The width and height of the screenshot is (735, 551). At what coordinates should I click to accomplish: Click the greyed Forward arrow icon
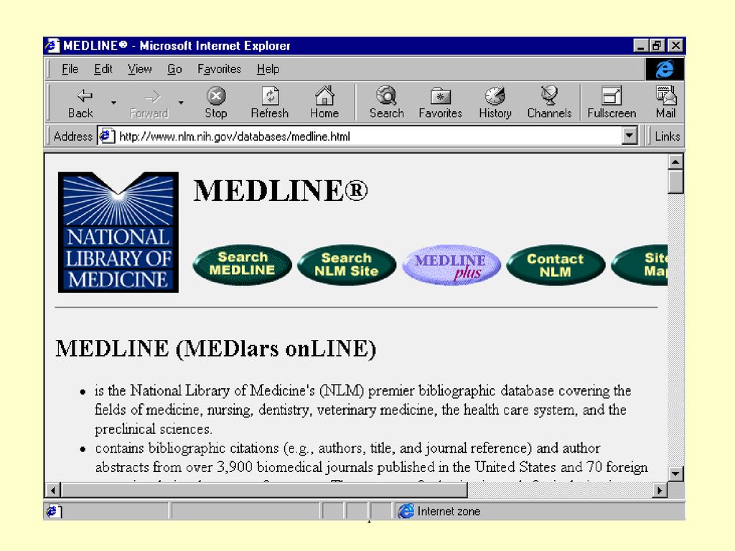click(152, 97)
